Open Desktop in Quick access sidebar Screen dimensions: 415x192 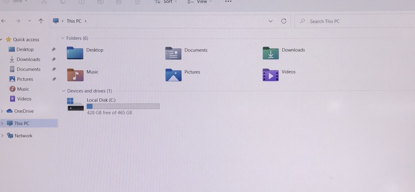[25, 49]
